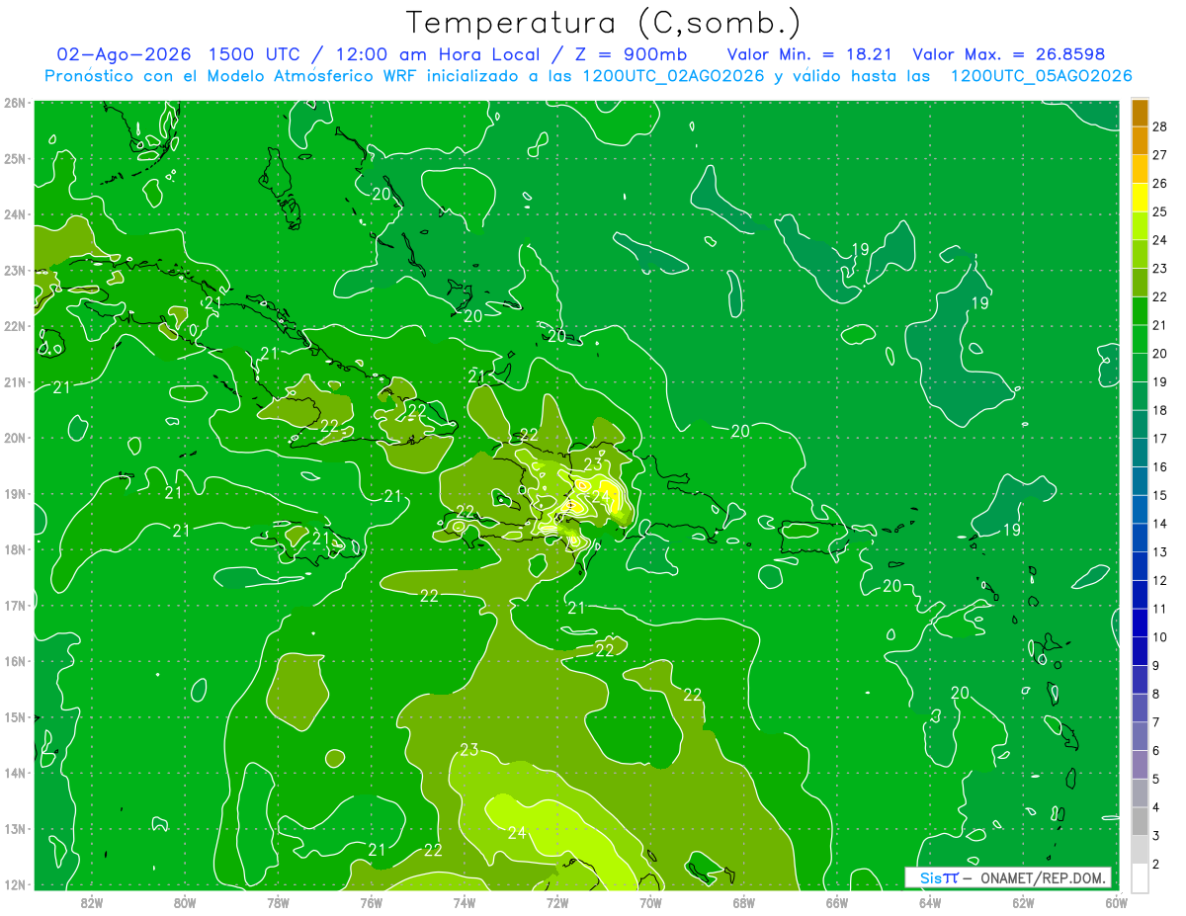Click the "72W" longitude axis label
Screen dimensions: 1186x916
[557, 902]
